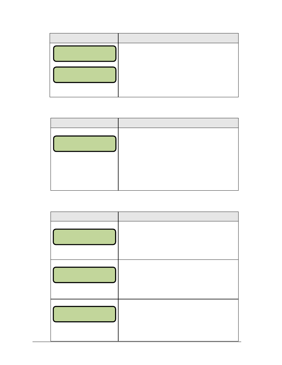Click the horizontal footer line at page bottom

pos(137,342)
